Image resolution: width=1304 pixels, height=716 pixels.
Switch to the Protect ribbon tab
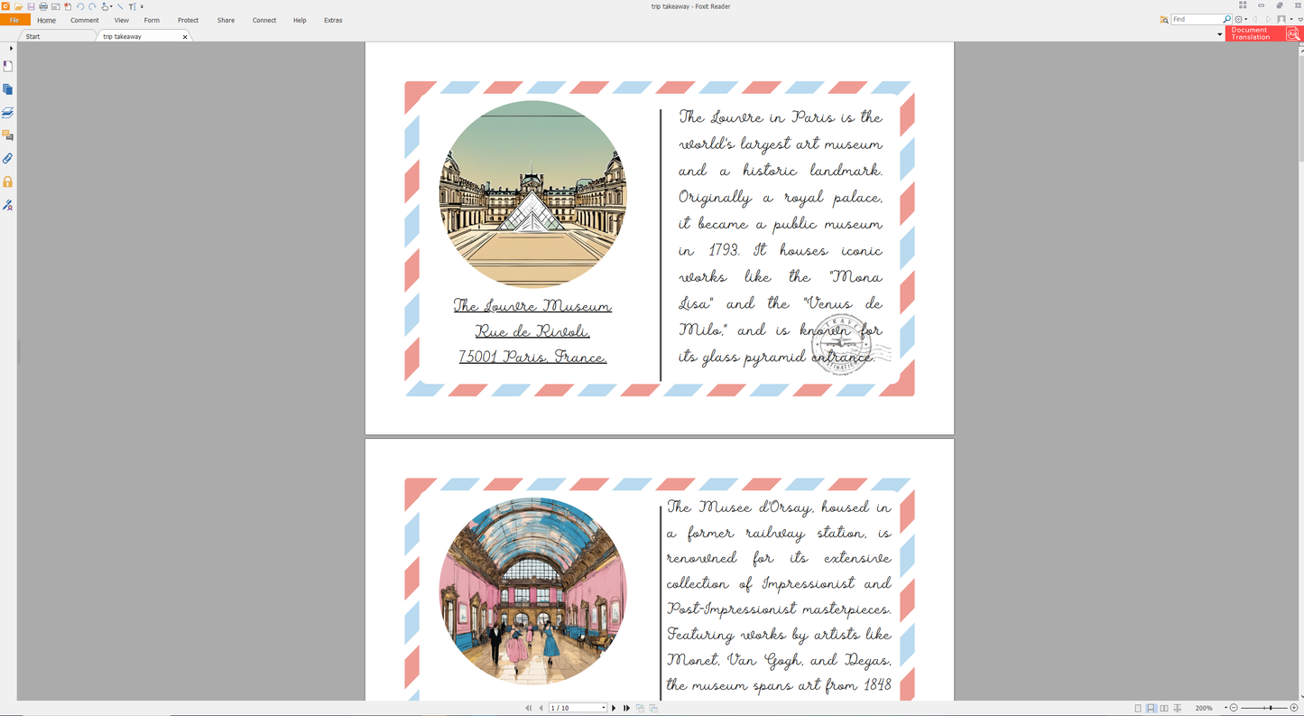188,20
